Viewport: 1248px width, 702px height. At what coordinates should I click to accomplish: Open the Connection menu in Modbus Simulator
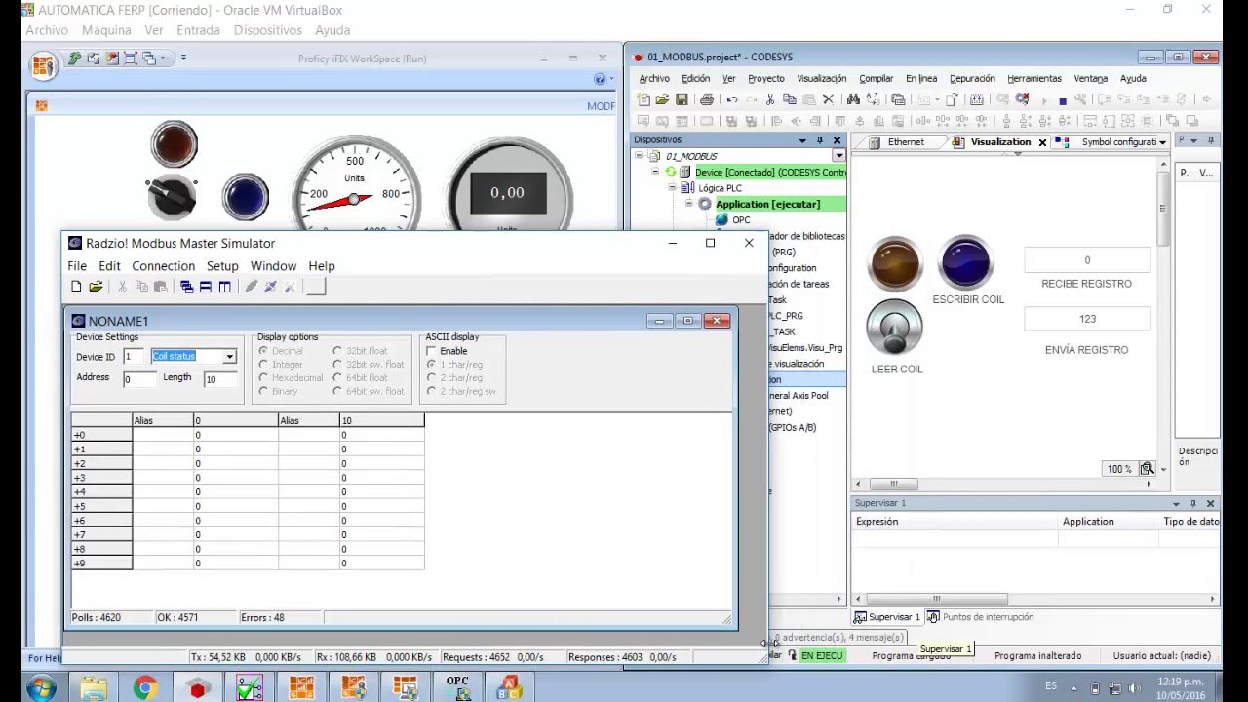[163, 266]
